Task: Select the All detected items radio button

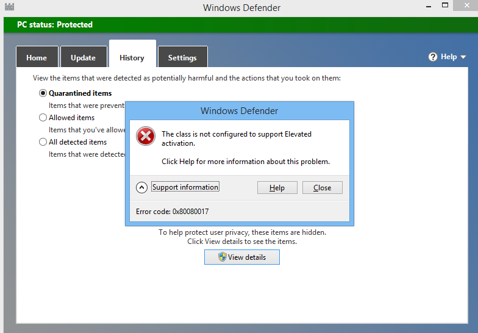Action: 43,141
